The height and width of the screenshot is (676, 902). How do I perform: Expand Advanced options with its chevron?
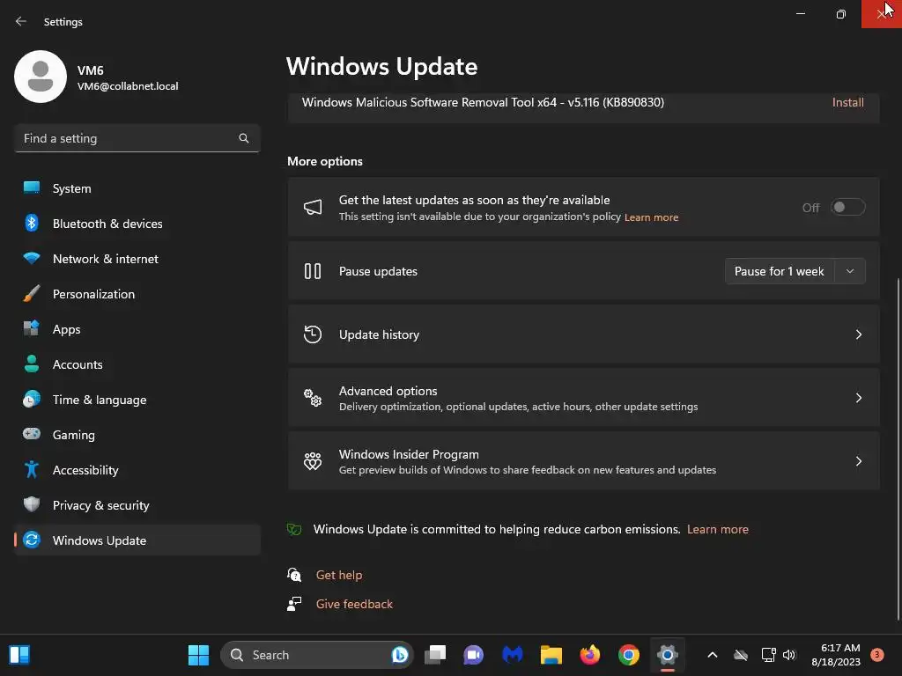[858, 398]
